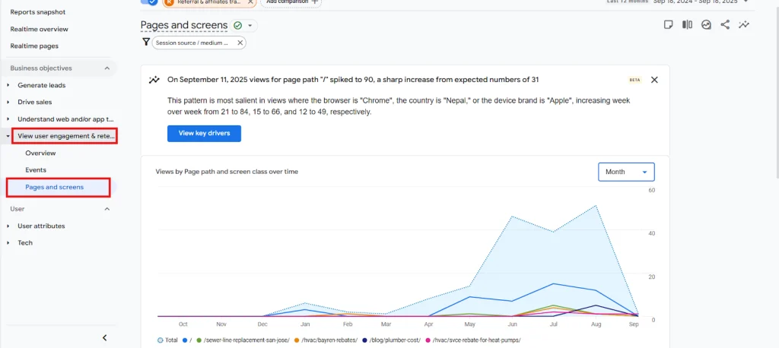Image resolution: width=779 pixels, height=348 pixels.
Task: Click the View key drivers button
Action: tap(204, 133)
